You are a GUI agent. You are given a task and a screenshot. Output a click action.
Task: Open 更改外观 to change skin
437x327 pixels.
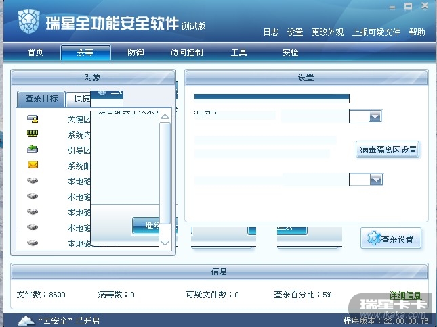[x=327, y=32]
